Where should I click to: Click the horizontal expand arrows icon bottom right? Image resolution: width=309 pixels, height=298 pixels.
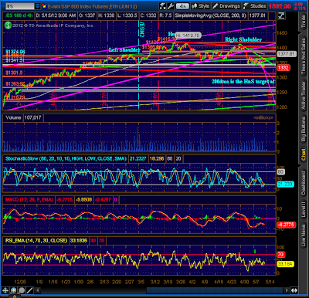click(294, 290)
